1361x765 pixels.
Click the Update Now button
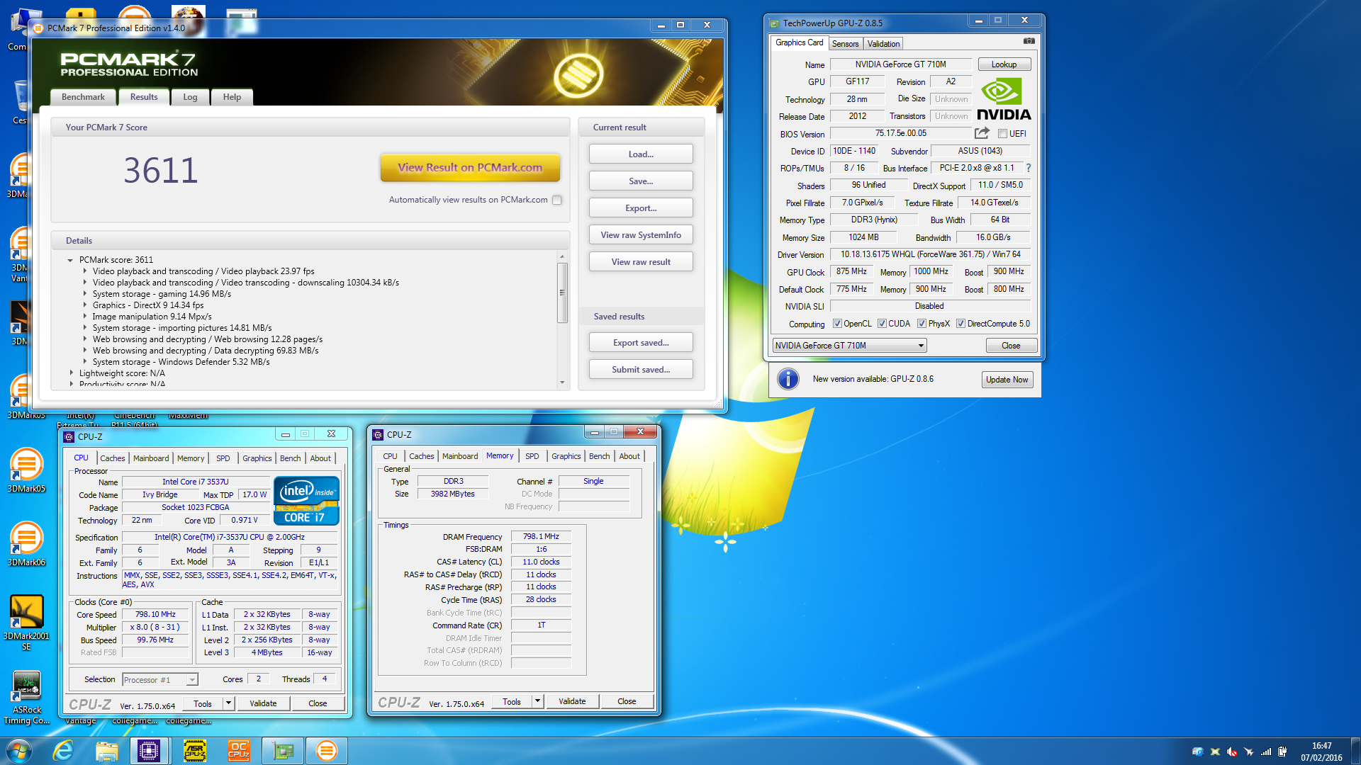(1007, 380)
